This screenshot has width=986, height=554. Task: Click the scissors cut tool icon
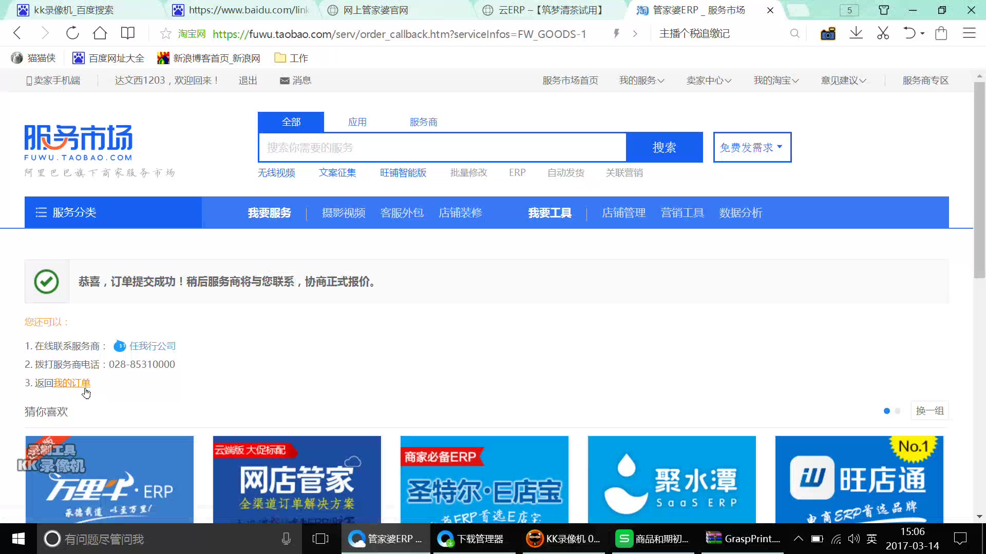pos(883,33)
